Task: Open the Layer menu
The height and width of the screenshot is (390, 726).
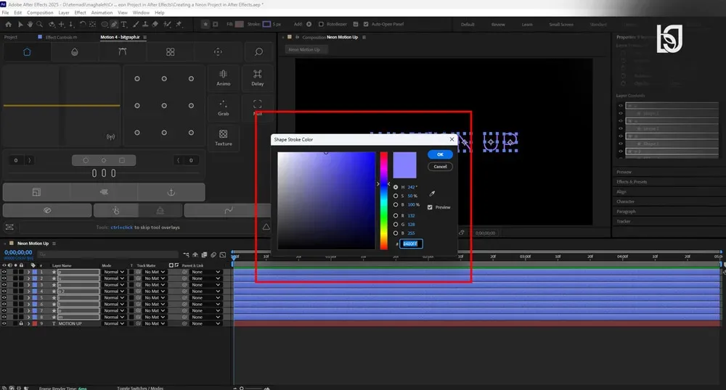Action: coord(64,12)
